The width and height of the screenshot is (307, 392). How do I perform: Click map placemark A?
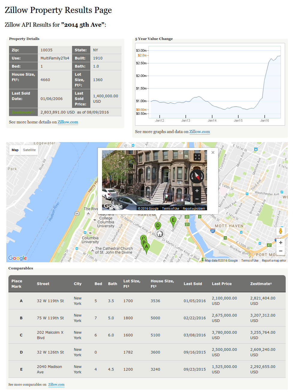pyautogui.click(x=146, y=247)
